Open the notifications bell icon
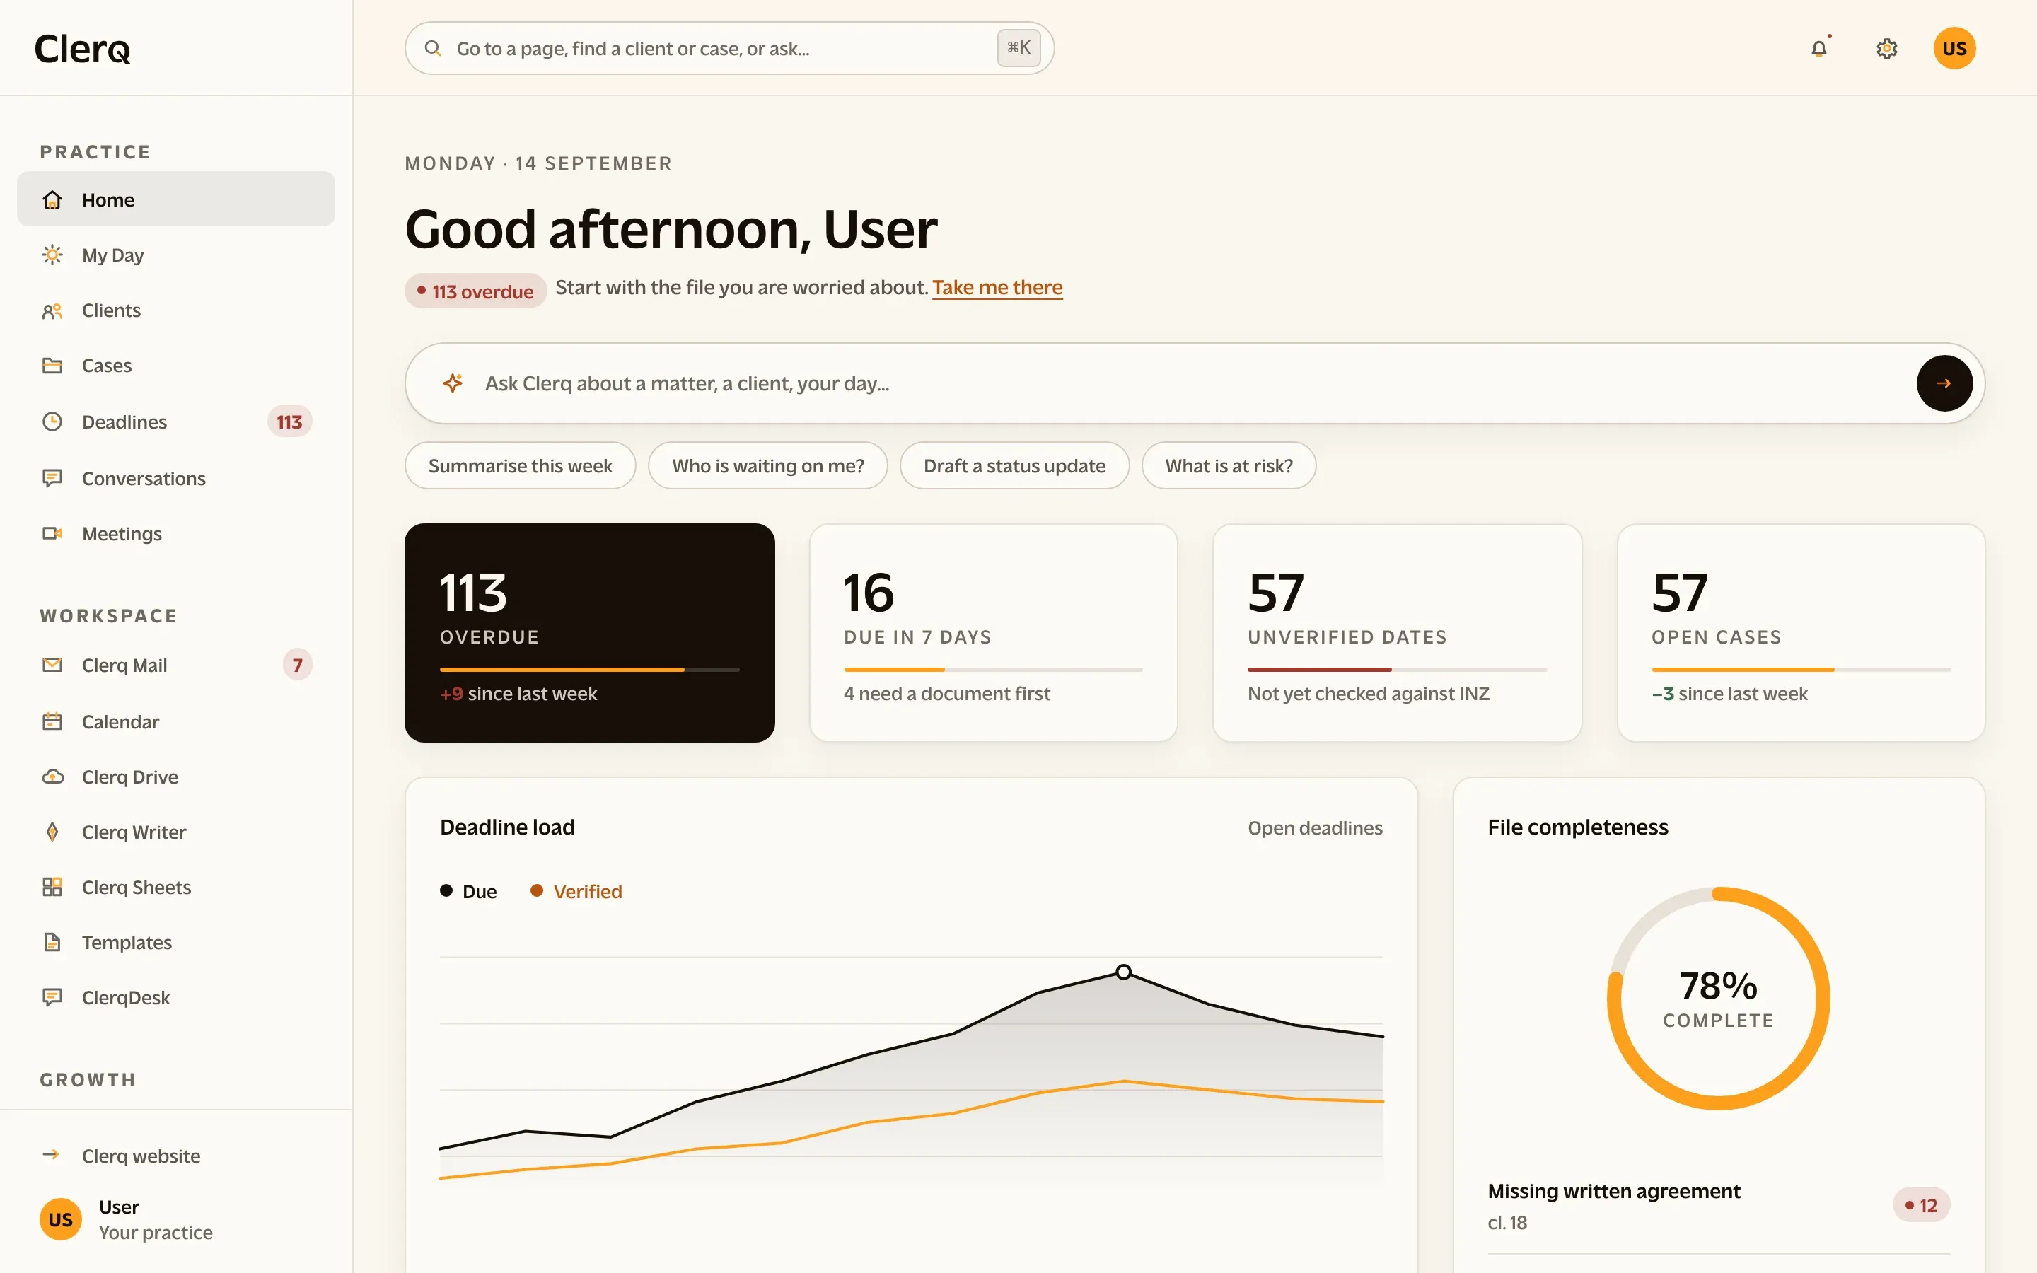The width and height of the screenshot is (2037, 1273). click(1819, 48)
